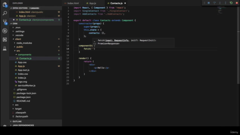Viewport: 240px width, 135px height.
Task: Open the Test beaker view in activity bar
Action: coord(5,48)
